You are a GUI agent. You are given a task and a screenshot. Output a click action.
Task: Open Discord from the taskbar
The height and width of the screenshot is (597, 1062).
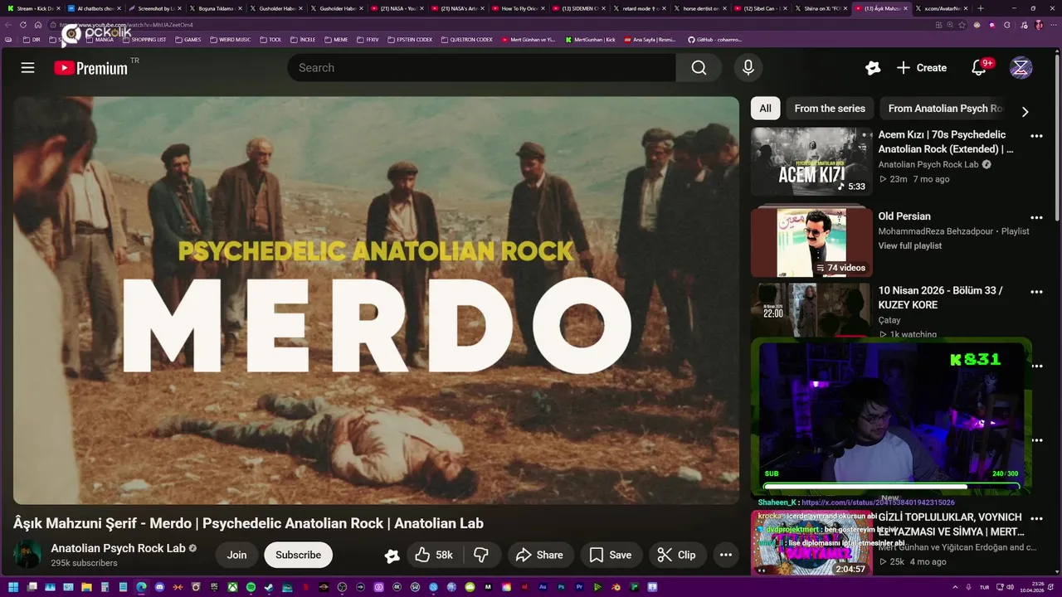pyautogui.click(x=159, y=587)
